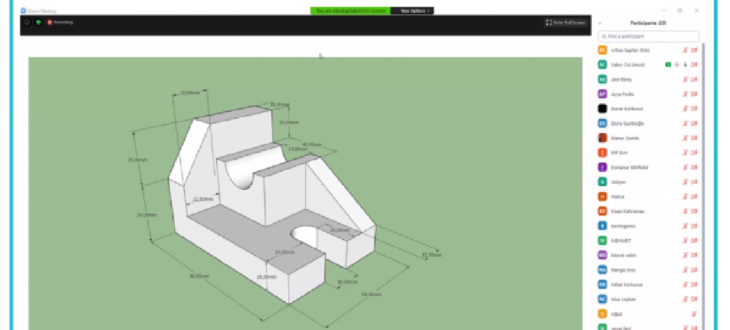Screen dimensions: 730x330
Task: Collapse the Participants panel chevron
Action: (x=600, y=23)
